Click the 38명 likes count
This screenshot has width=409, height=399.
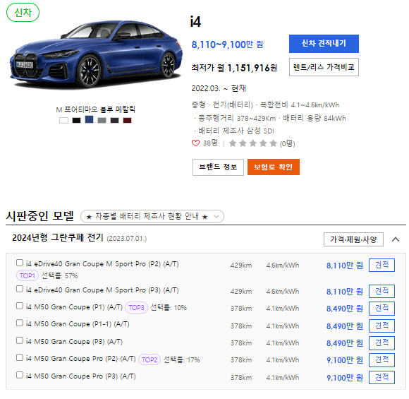[x=210, y=143]
